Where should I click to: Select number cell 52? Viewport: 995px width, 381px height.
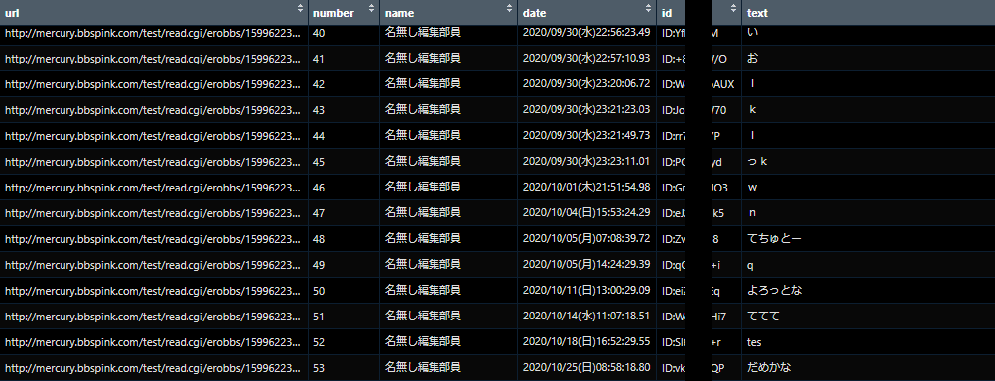coord(344,342)
